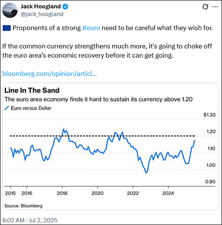Click the EU flag emoji
The image size is (222, 225).
coord(7,28)
